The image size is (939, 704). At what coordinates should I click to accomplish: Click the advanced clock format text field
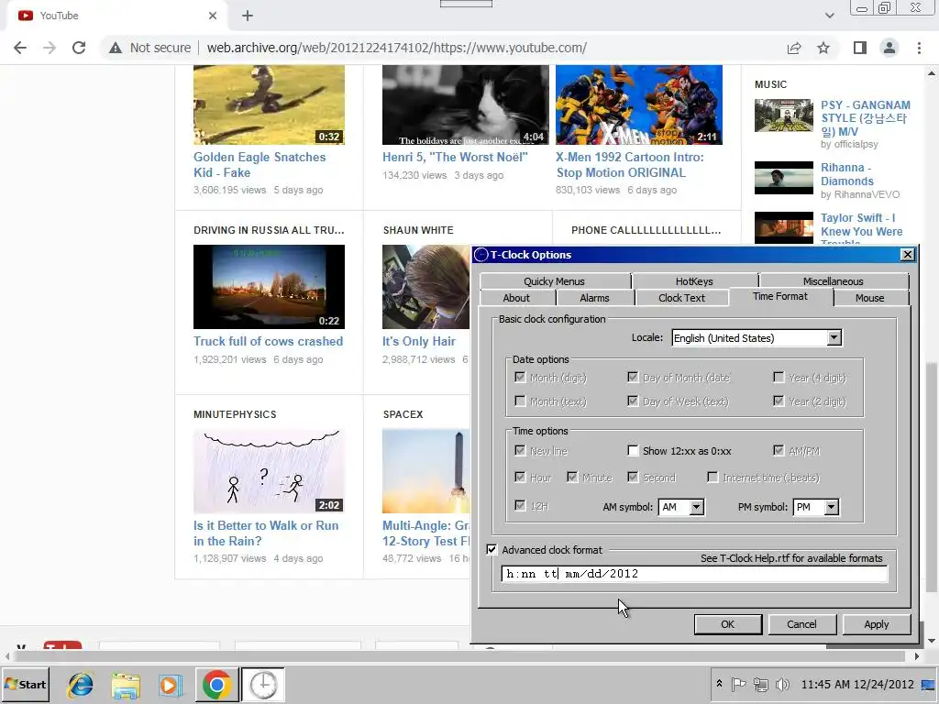[x=694, y=574]
